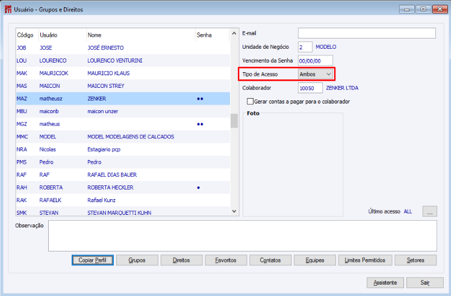Click the MODELO business unit label
Image resolution: width=451 pixels, height=296 pixels.
point(326,47)
